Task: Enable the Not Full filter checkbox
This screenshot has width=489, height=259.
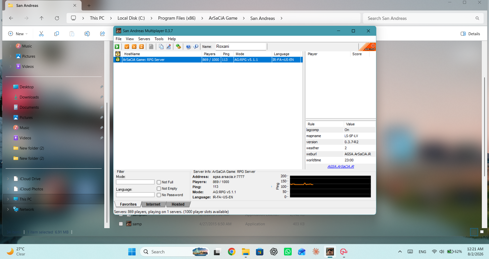Action: 159,182
